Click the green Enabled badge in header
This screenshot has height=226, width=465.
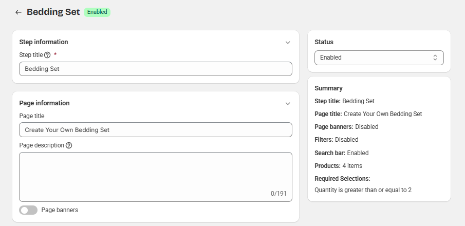(97, 12)
